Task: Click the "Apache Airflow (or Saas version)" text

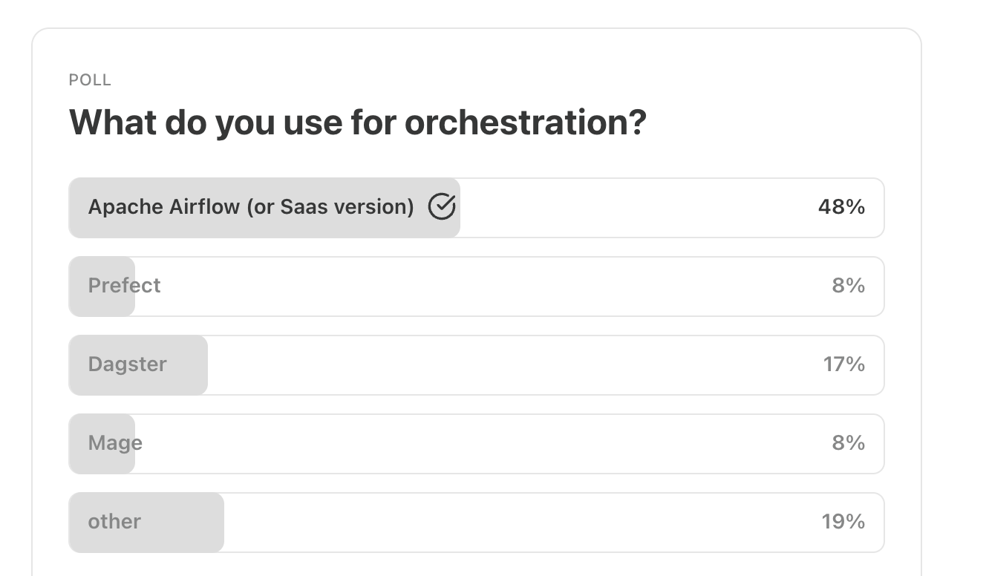Action: 251,207
